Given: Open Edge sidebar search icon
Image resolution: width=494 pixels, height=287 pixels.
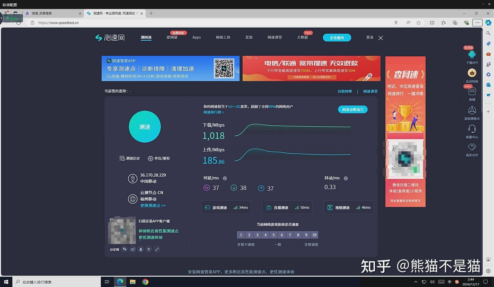Looking at the screenshot, I should [x=488, y=33].
